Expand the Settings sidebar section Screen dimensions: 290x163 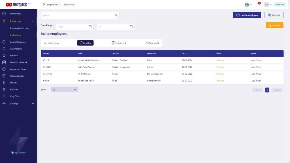(x=33, y=104)
